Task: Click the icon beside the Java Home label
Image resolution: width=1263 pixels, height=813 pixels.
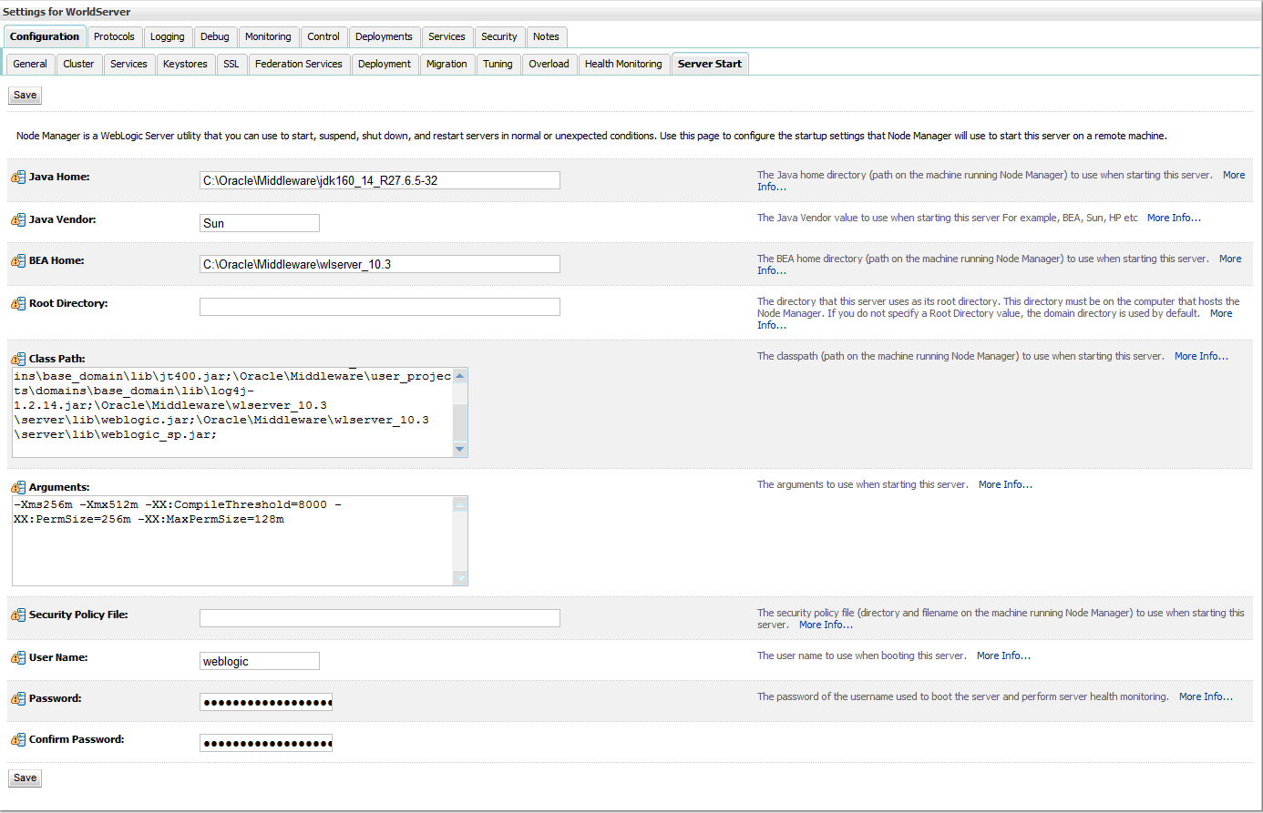Action: coord(18,178)
